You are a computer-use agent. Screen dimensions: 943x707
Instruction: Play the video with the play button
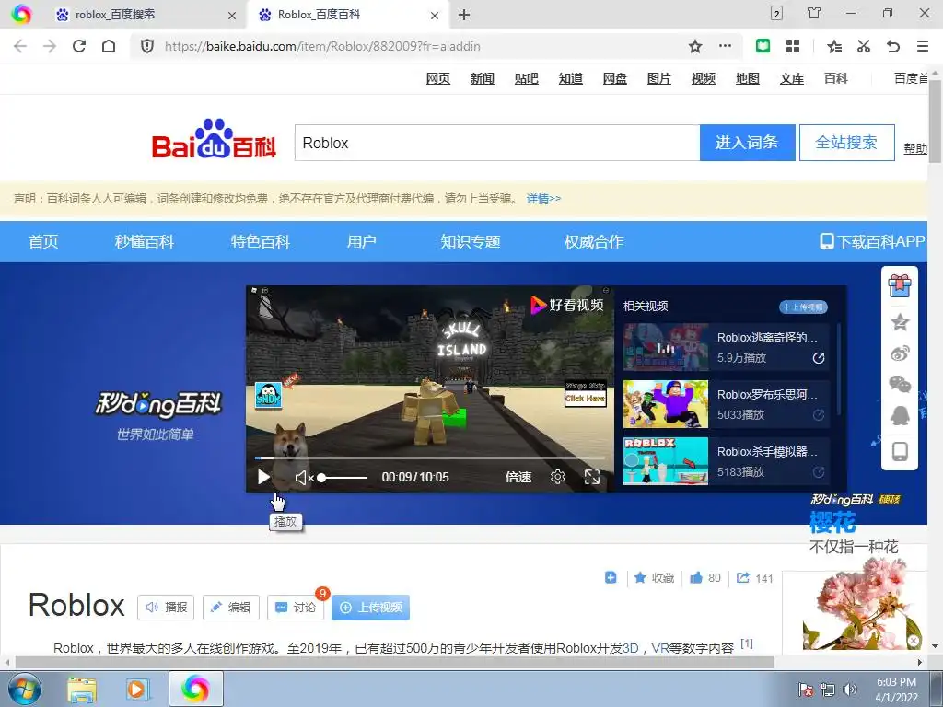263,478
